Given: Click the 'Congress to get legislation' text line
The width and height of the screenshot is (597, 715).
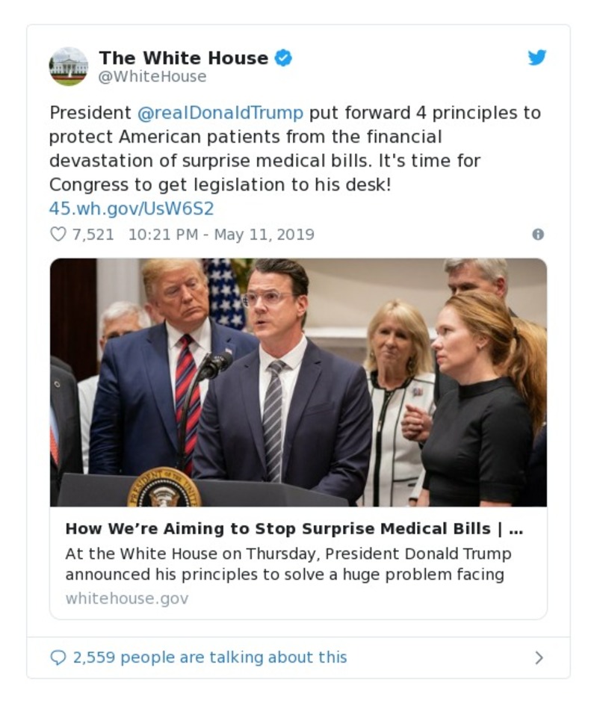Looking at the screenshot, I should coord(220,185).
